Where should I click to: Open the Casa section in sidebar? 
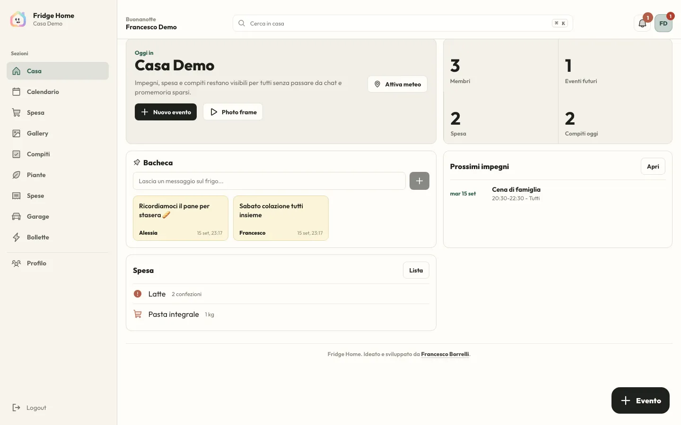tap(58, 71)
